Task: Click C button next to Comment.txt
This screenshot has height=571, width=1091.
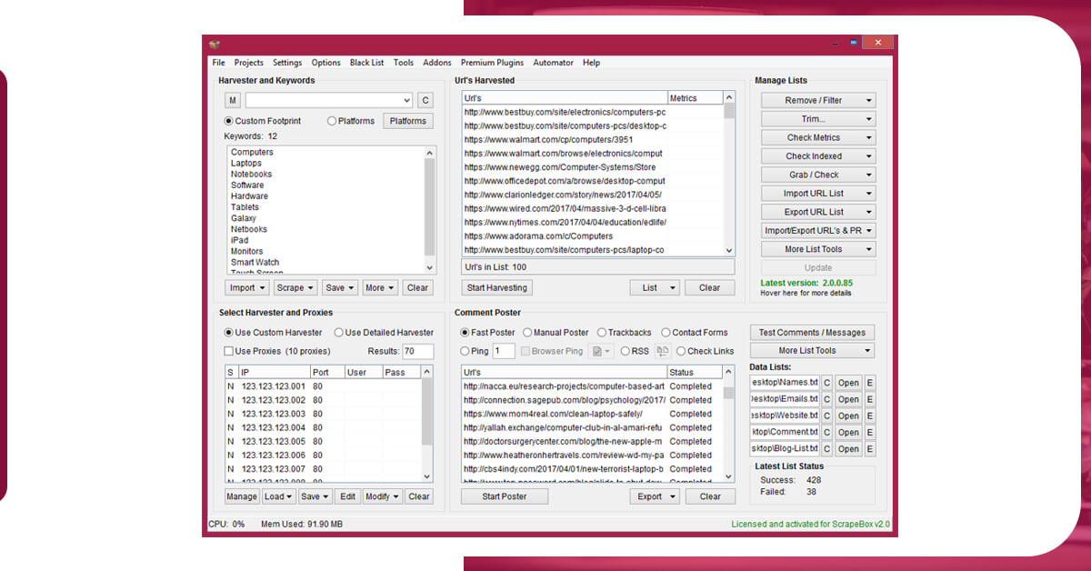Action: coord(827,432)
